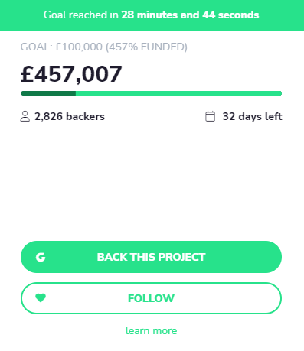The image size is (304, 351).
Task: Follow the project via FOLLOW button
Action: [151, 298]
